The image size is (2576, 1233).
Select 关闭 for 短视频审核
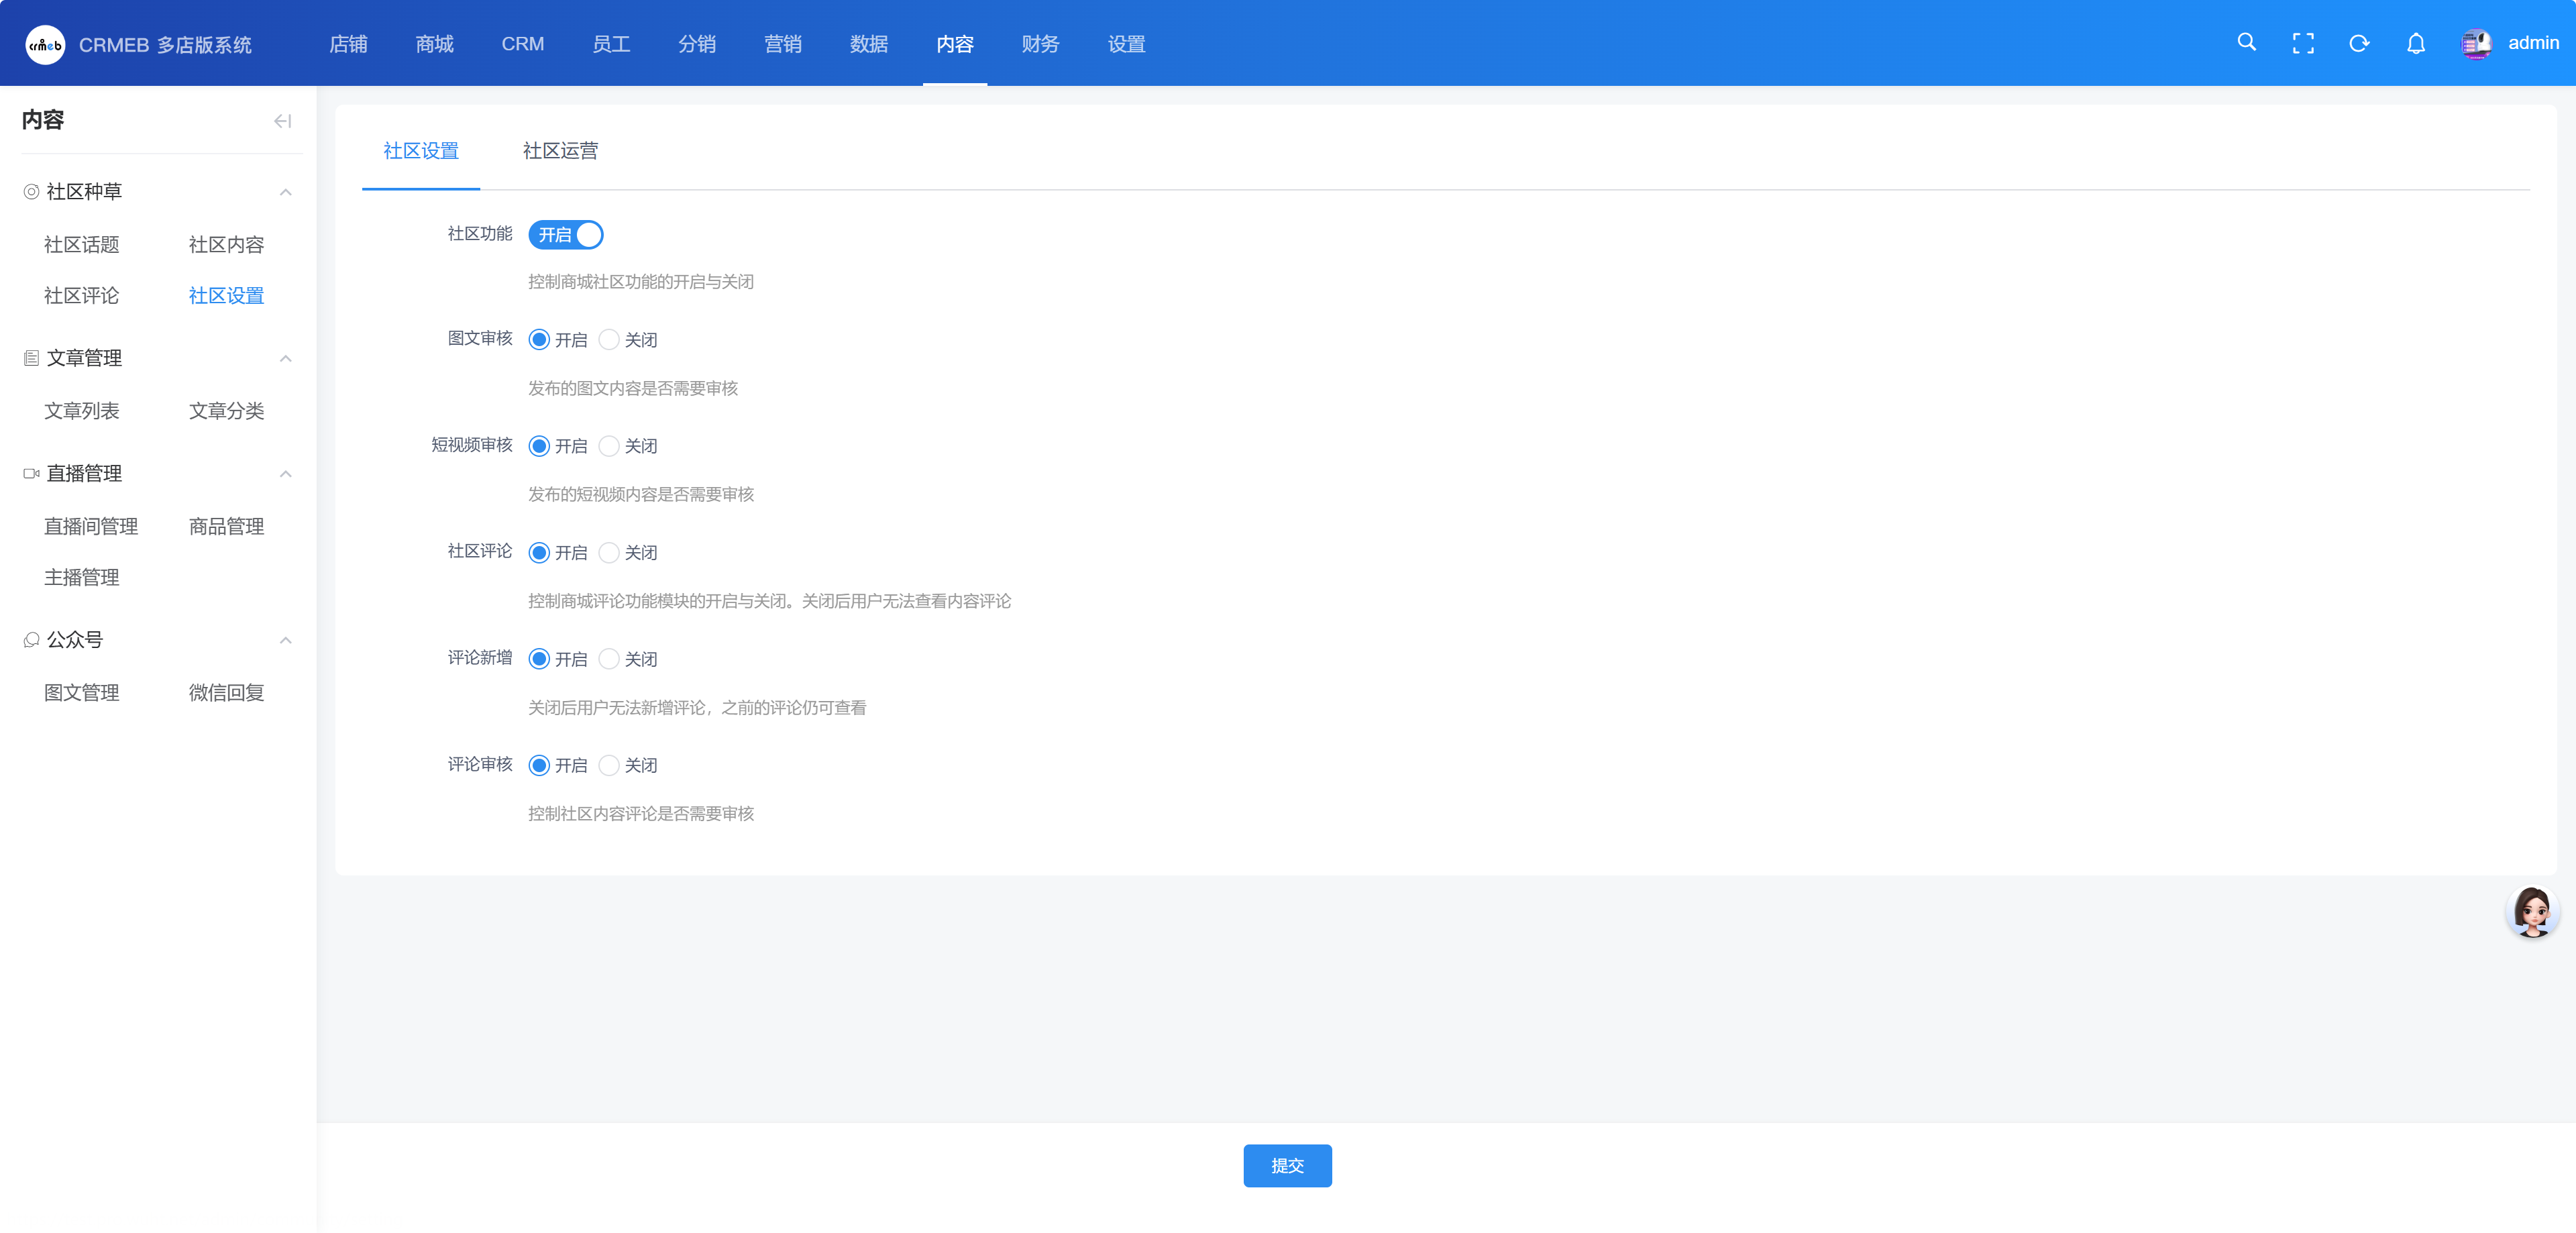609,446
